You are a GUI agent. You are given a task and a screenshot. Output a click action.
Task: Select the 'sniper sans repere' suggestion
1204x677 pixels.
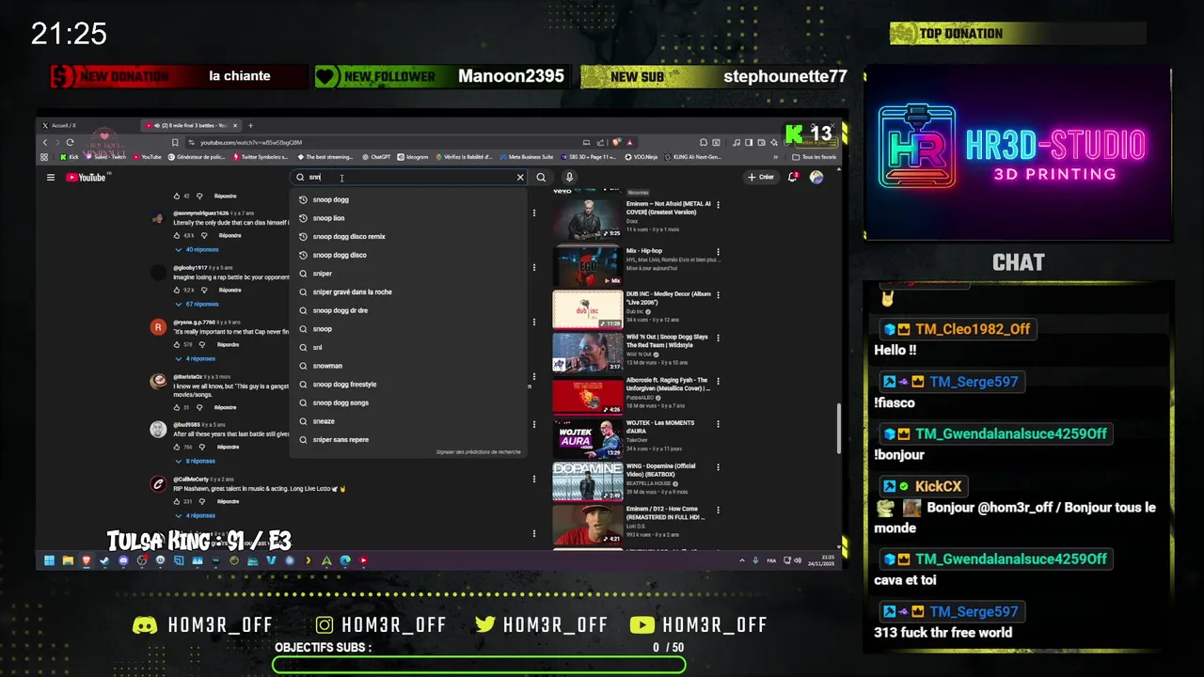(408, 439)
